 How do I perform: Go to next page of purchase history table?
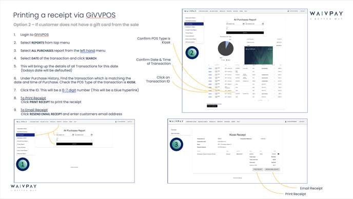268,100
